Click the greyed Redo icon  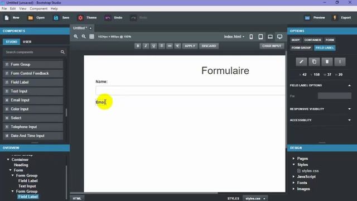point(133,18)
